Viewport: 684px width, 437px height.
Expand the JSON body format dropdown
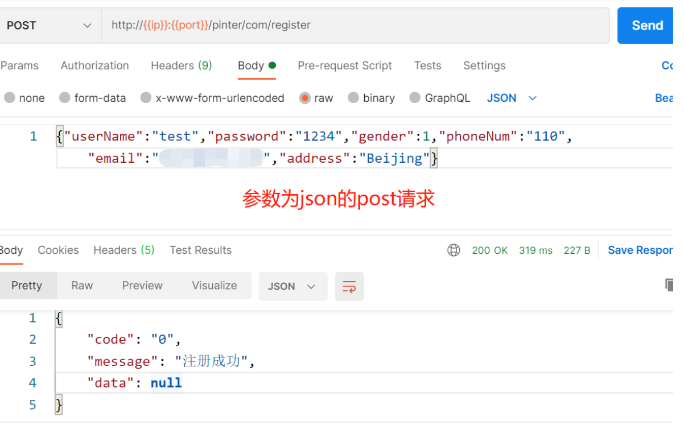[512, 98]
